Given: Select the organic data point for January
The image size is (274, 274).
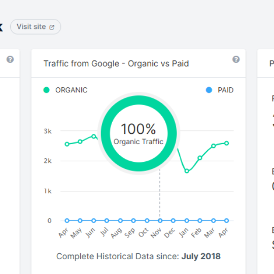Looking at the screenshot, I should 187,171.
